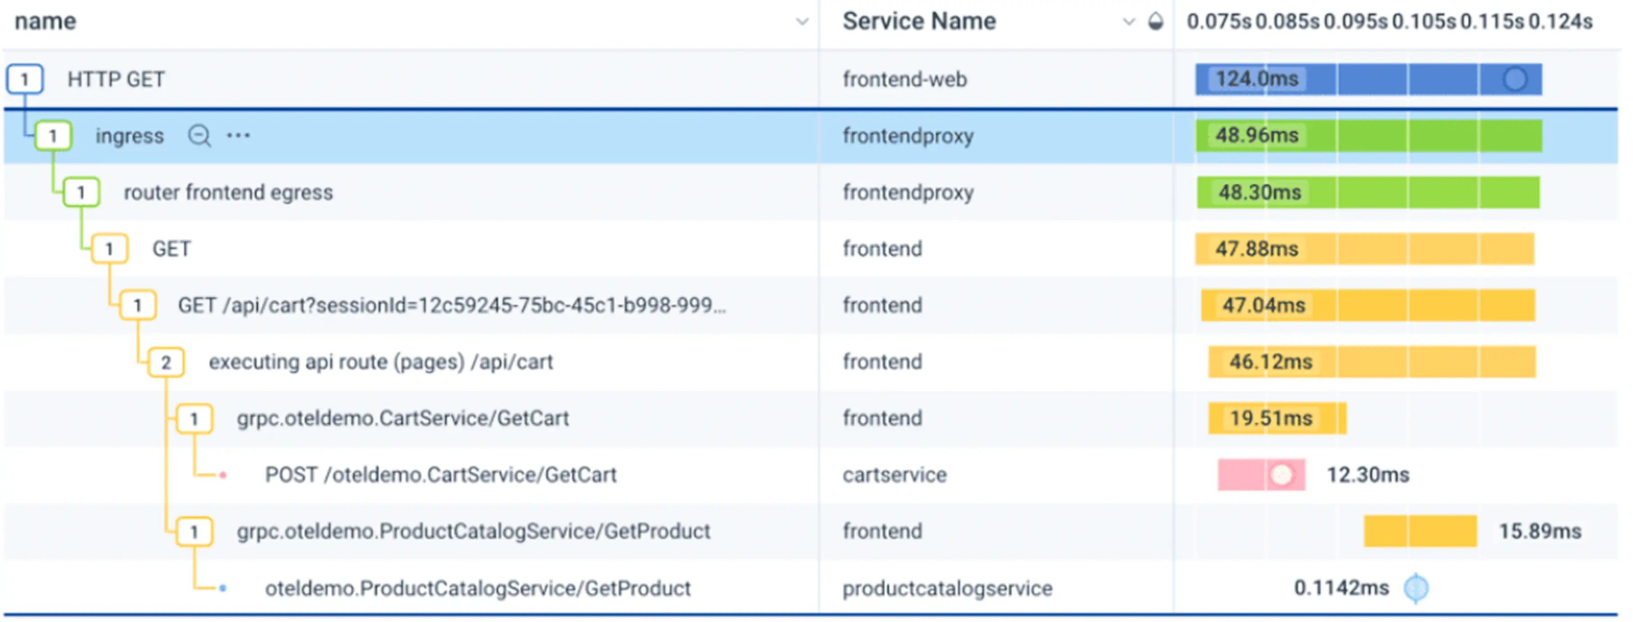This screenshot has height=622, width=1633.
Task: Collapse the GET span node
Action: 109,248
